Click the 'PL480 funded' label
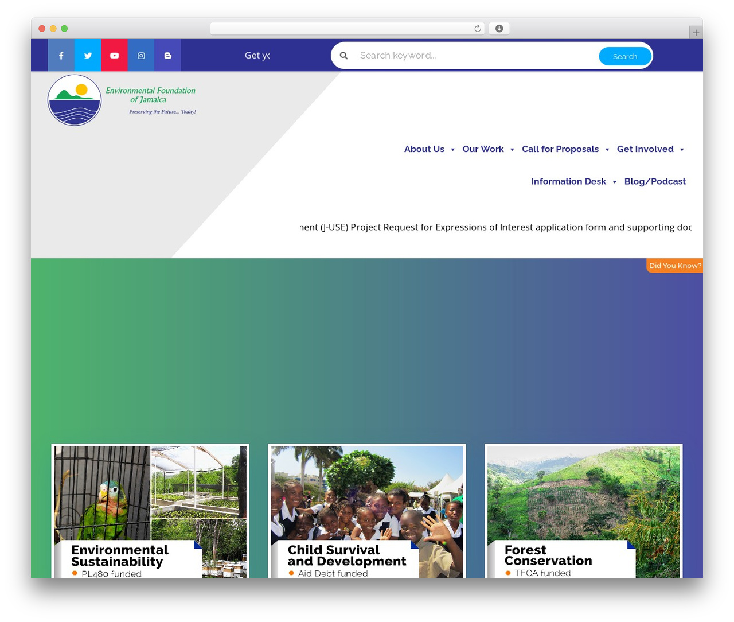734x622 pixels. pos(111,573)
